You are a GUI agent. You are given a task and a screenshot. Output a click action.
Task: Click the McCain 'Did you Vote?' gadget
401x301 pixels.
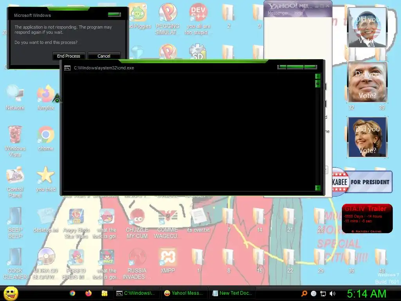click(x=367, y=82)
